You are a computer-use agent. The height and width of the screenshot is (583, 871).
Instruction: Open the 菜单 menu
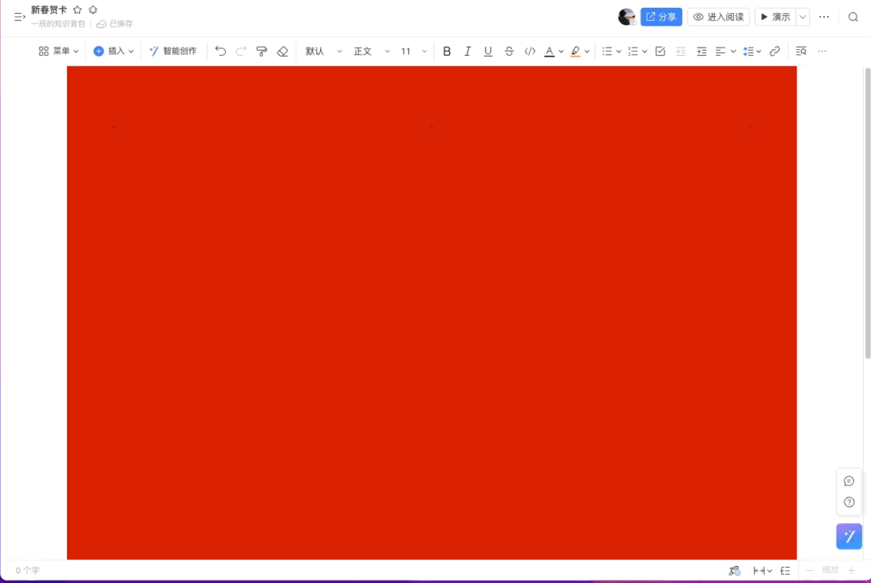tap(59, 52)
